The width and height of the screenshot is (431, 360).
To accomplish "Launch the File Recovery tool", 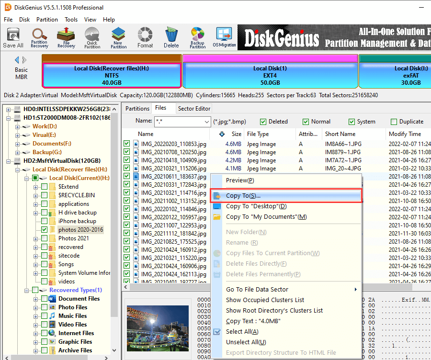I will 66,38.
